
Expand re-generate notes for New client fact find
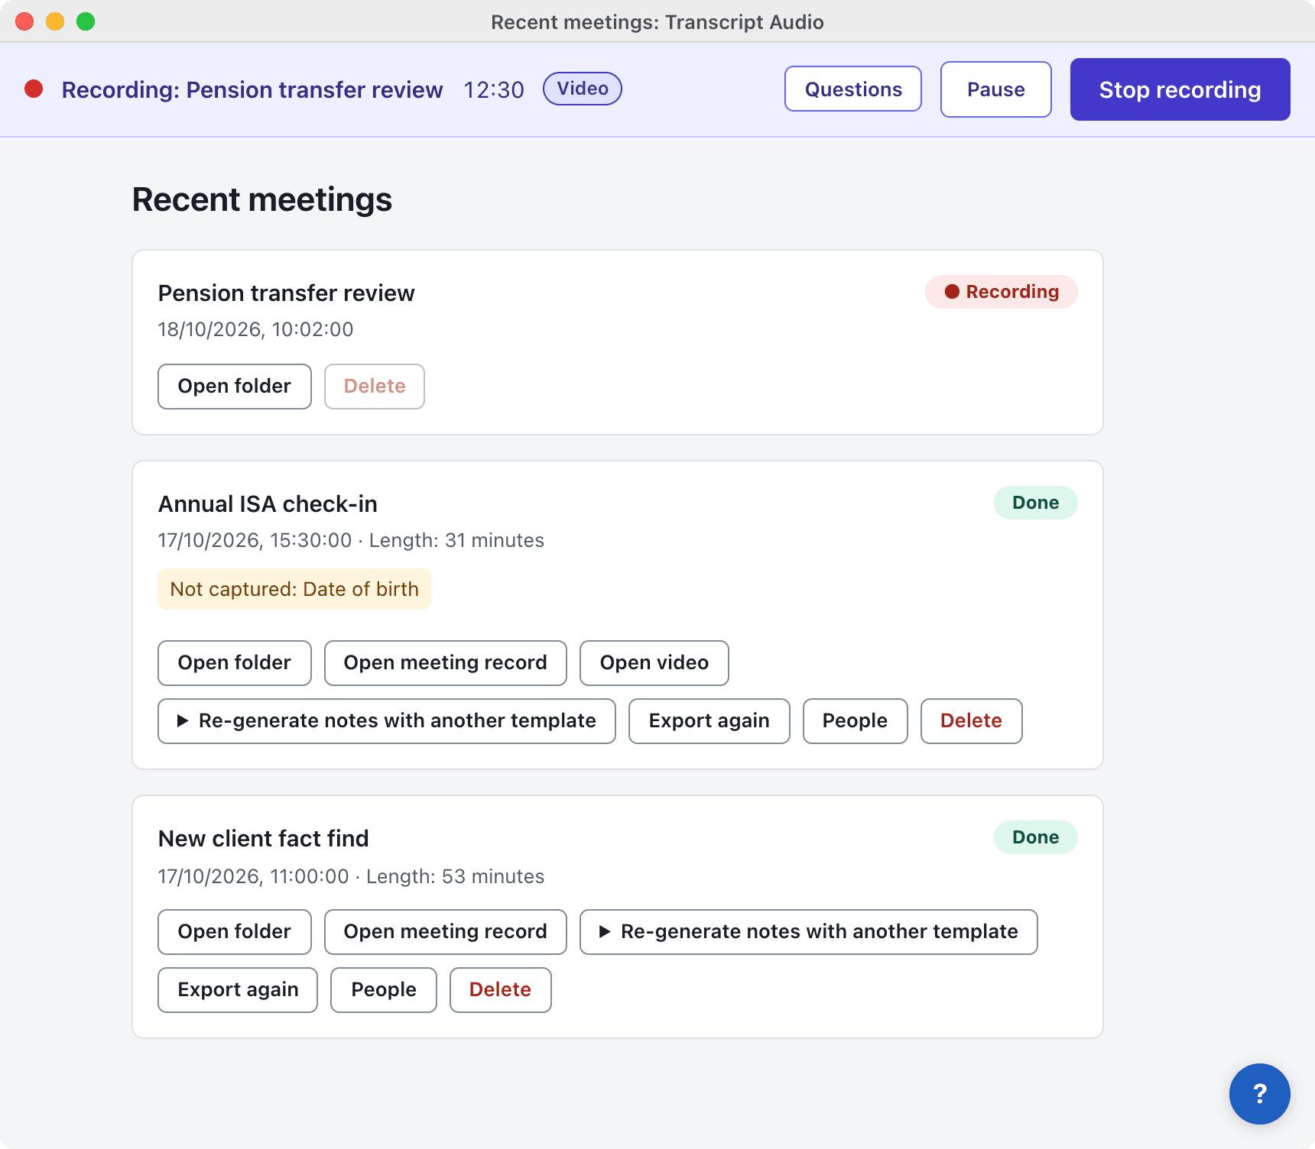809,932
